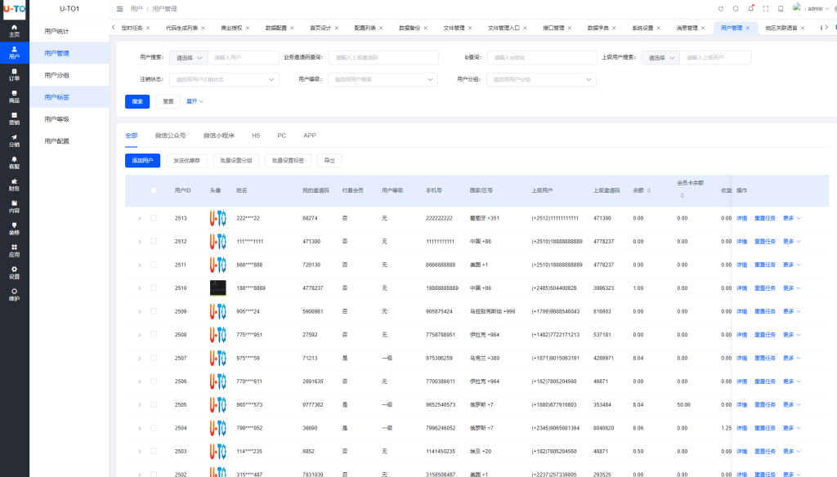The image size is (837, 477).
Task: Toggle fullscreen icon in header
Action: (x=765, y=8)
